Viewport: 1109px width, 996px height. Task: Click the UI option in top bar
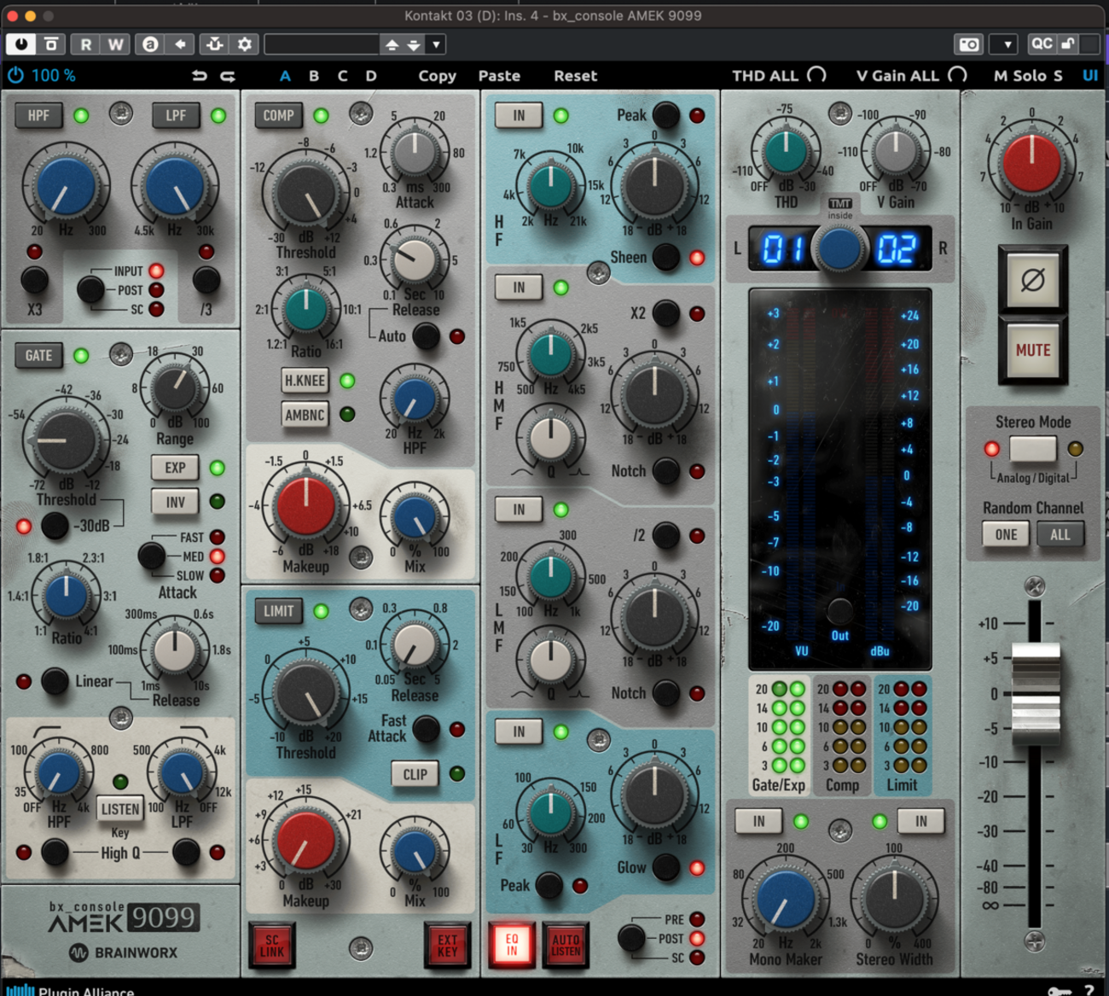pos(1089,75)
